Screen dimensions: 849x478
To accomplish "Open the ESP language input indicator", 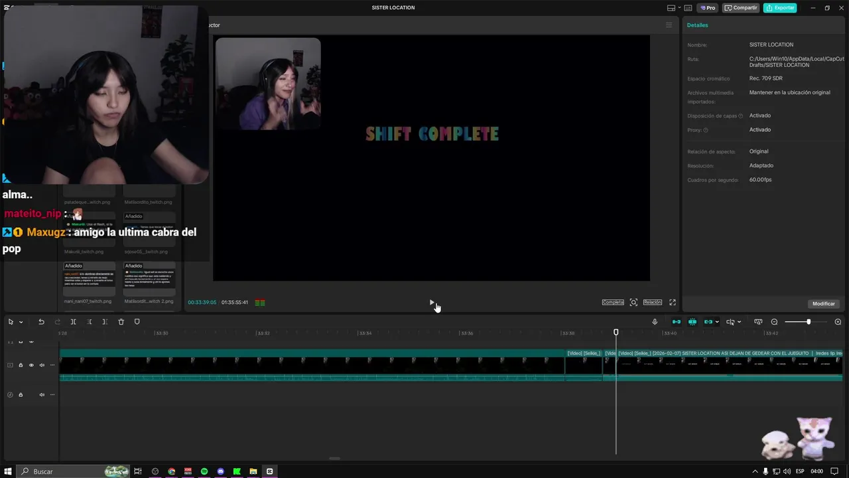I will coord(800,471).
